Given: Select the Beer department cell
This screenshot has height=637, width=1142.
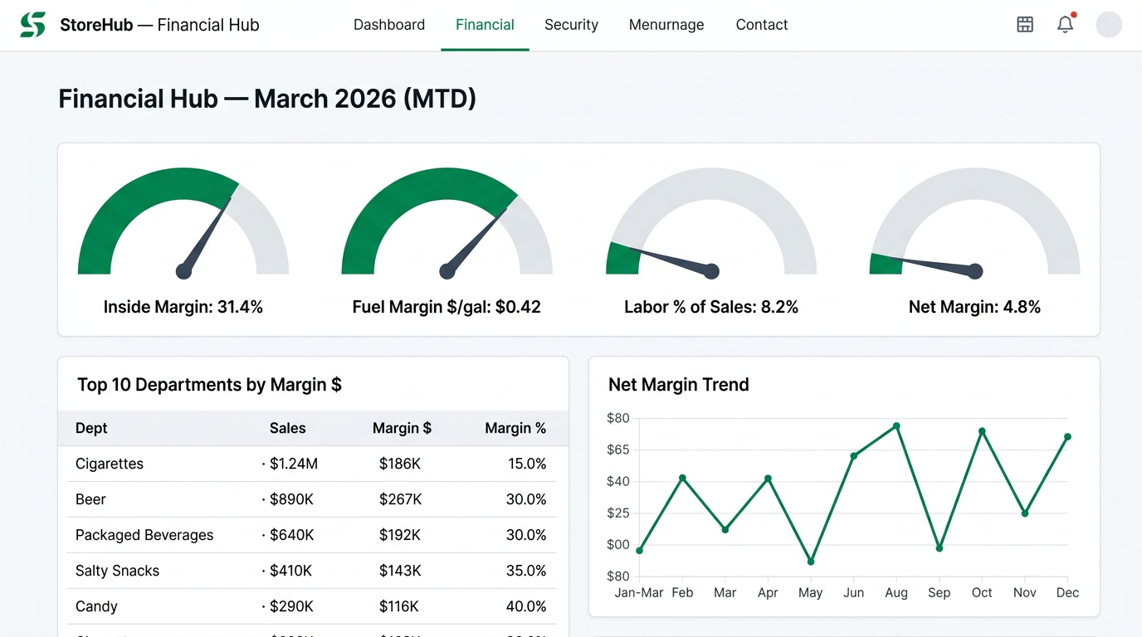Looking at the screenshot, I should pos(90,499).
